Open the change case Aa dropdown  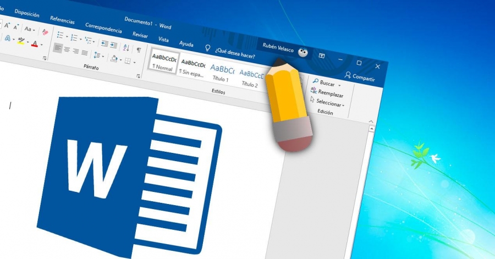(30, 29)
